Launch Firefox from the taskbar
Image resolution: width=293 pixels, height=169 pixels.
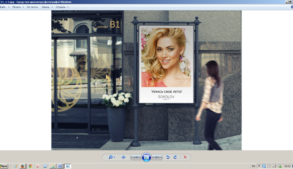[x=23, y=166]
